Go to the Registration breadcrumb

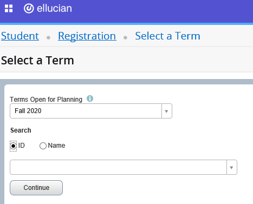[87, 36]
